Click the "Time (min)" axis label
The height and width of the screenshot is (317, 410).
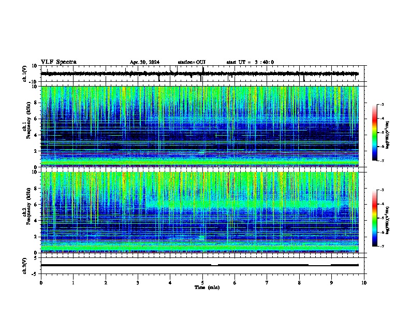207,287
